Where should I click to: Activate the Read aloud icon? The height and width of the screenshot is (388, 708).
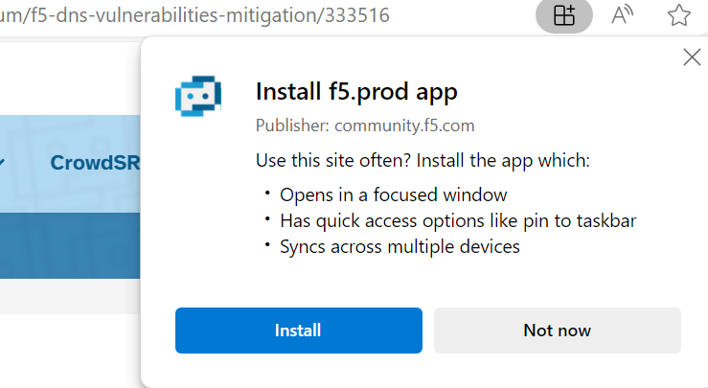point(622,15)
